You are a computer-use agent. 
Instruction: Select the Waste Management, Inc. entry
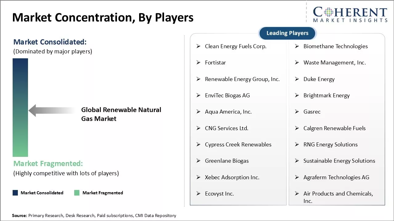335,63
